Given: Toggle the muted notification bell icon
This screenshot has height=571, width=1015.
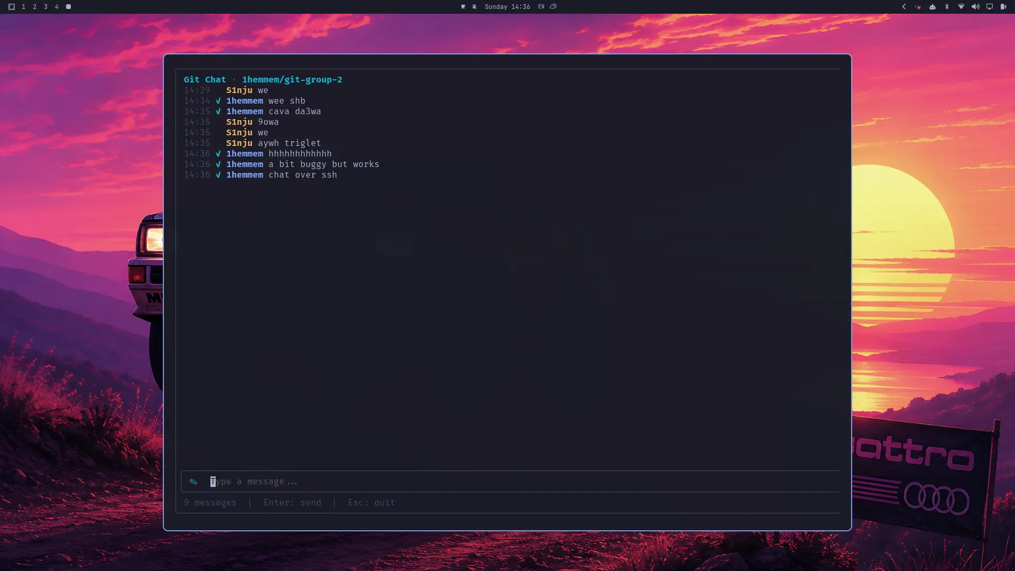Looking at the screenshot, I should 474,7.
